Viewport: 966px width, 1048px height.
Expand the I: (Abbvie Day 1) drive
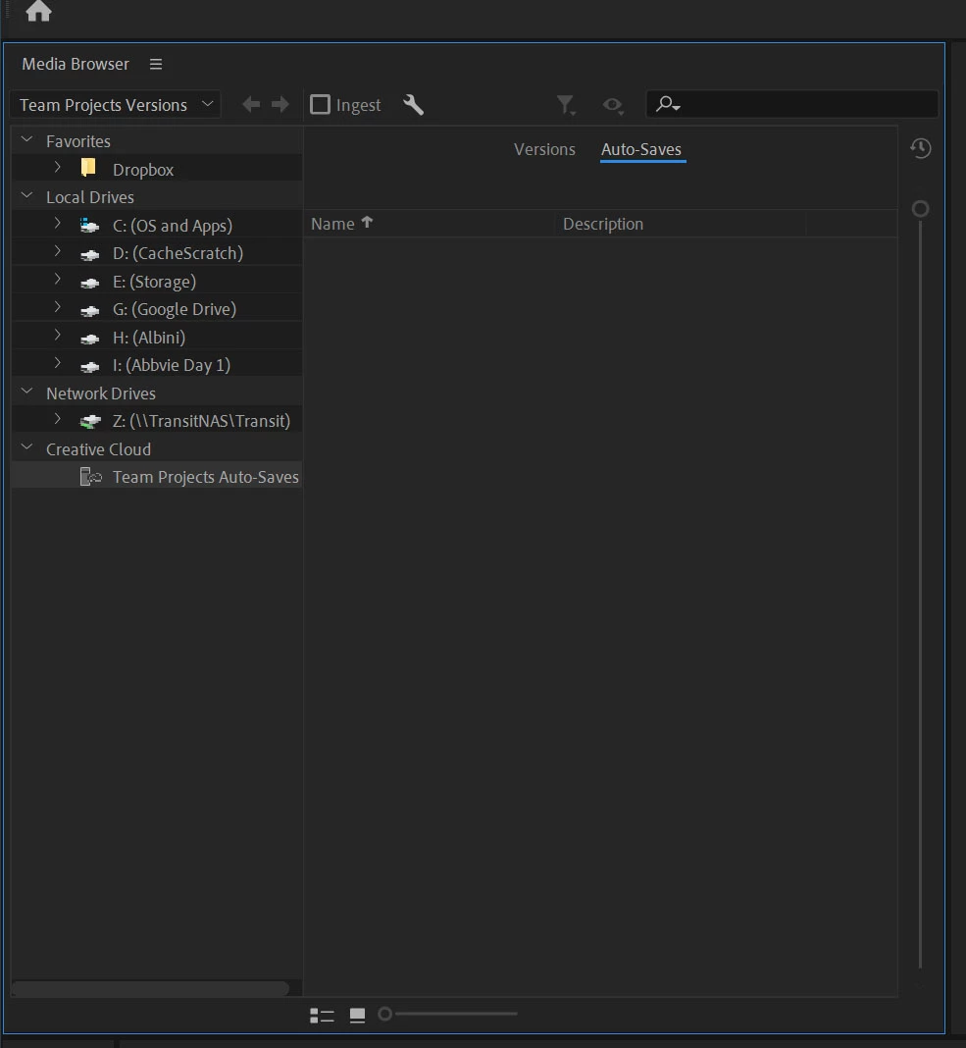tap(58, 363)
